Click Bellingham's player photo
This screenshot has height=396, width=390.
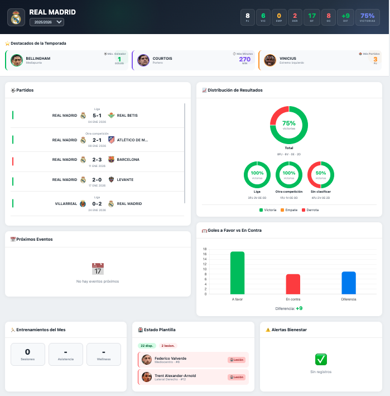[x=17, y=60]
